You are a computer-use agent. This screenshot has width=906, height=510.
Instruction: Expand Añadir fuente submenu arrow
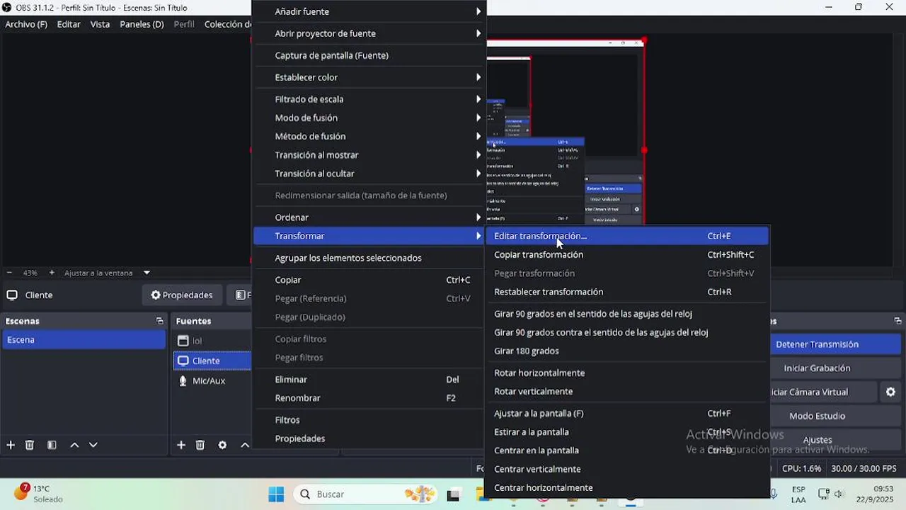coord(478,11)
